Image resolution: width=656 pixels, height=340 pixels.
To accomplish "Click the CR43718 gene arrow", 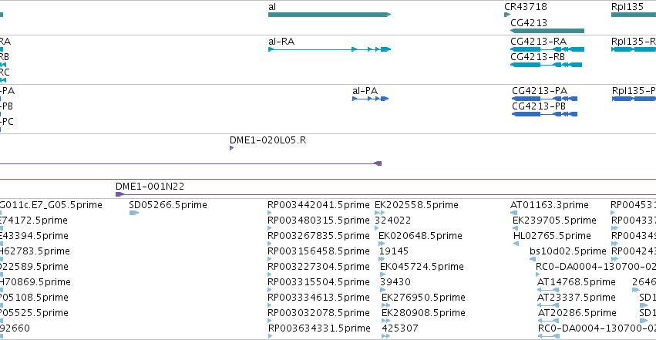I will (507, 15).
